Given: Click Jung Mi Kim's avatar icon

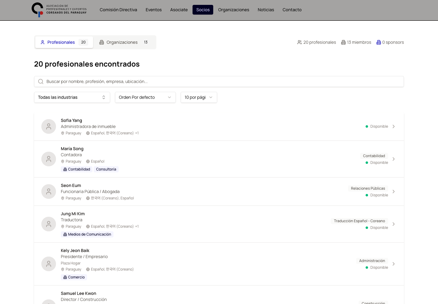Looking at the screenshot, I should [x=49, y=224].
